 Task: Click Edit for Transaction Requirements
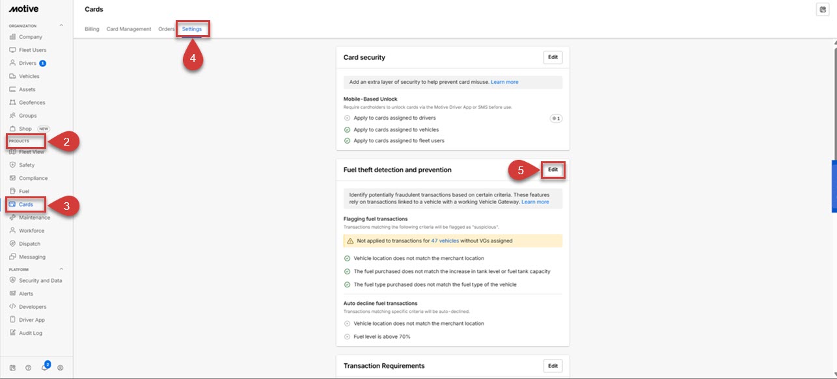pos(553,366)
